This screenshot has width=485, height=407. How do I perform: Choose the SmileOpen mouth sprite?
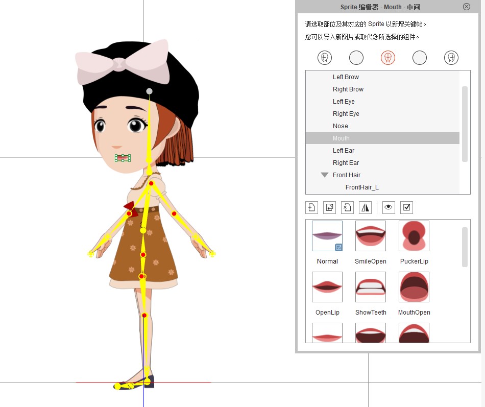pyautogui.click(x=371, y=236)
